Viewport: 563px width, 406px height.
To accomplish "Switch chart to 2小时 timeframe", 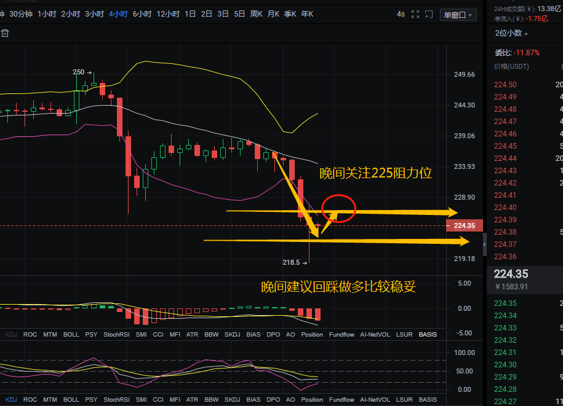I will (70, 14).
